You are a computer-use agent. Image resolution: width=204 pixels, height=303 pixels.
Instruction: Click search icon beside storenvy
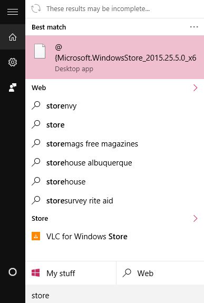click(36, 105)
